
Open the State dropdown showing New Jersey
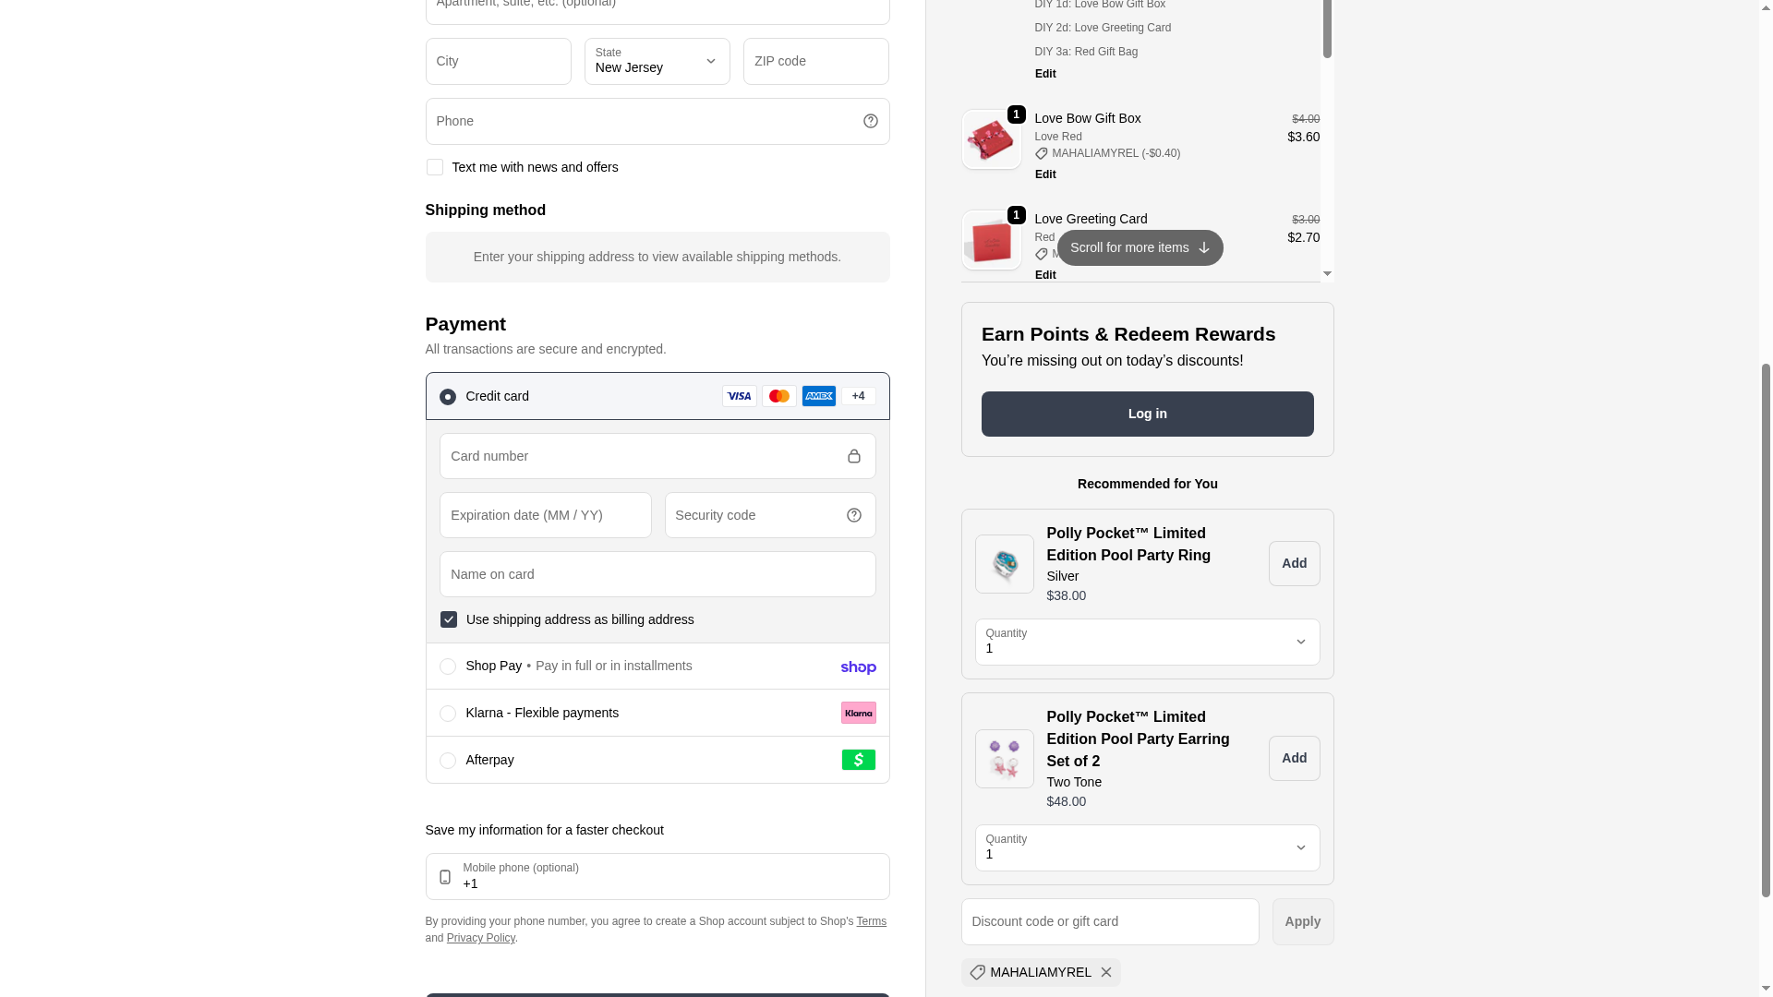point(657,61)
